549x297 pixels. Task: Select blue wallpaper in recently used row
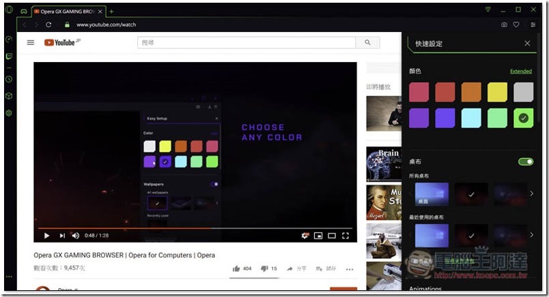coord(432,236)
